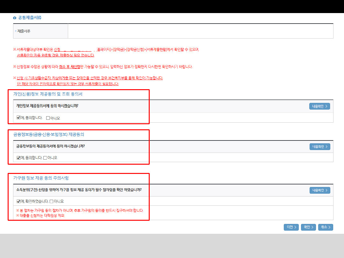
Task: Open 내용확인 for 가구원 정보 제공 동의
Action: click(319, 190)
